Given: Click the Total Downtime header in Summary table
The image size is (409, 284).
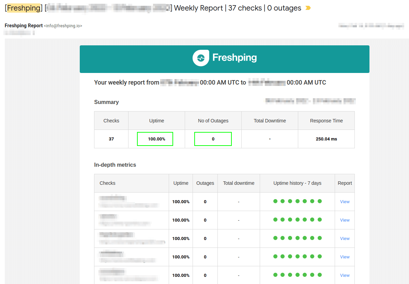Looking at the screenshot, I should pos(270,121).
